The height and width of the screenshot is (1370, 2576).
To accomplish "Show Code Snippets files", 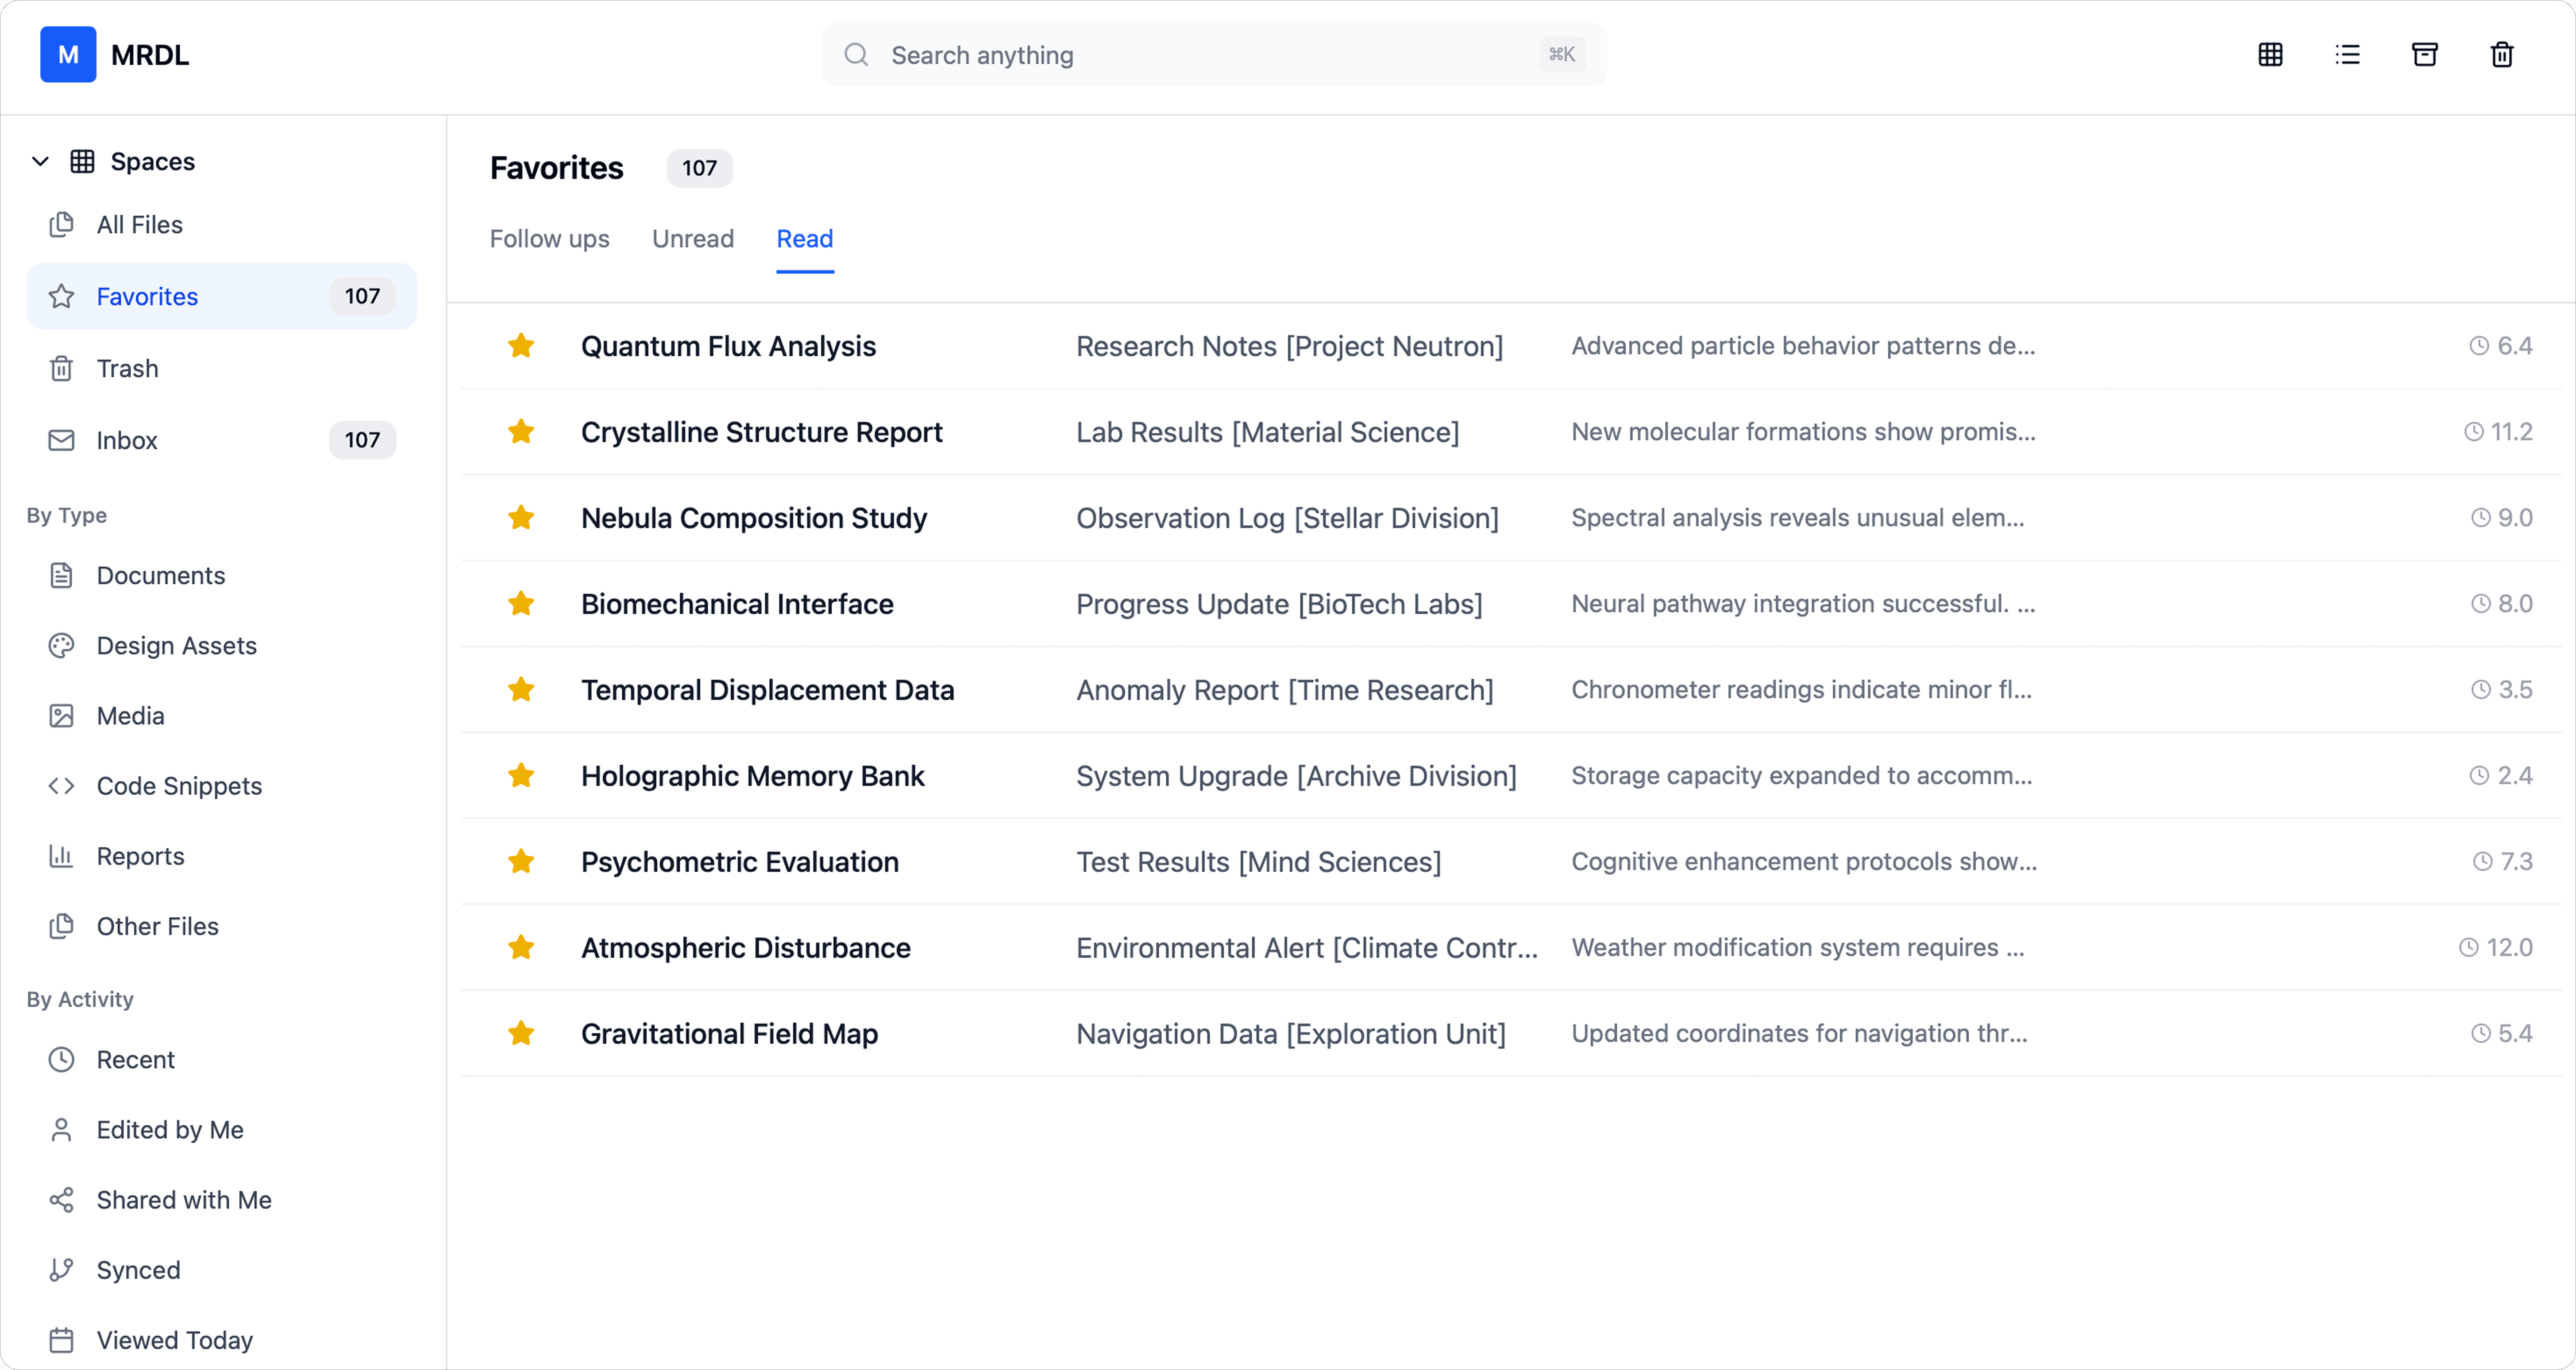I will (222, 786).
